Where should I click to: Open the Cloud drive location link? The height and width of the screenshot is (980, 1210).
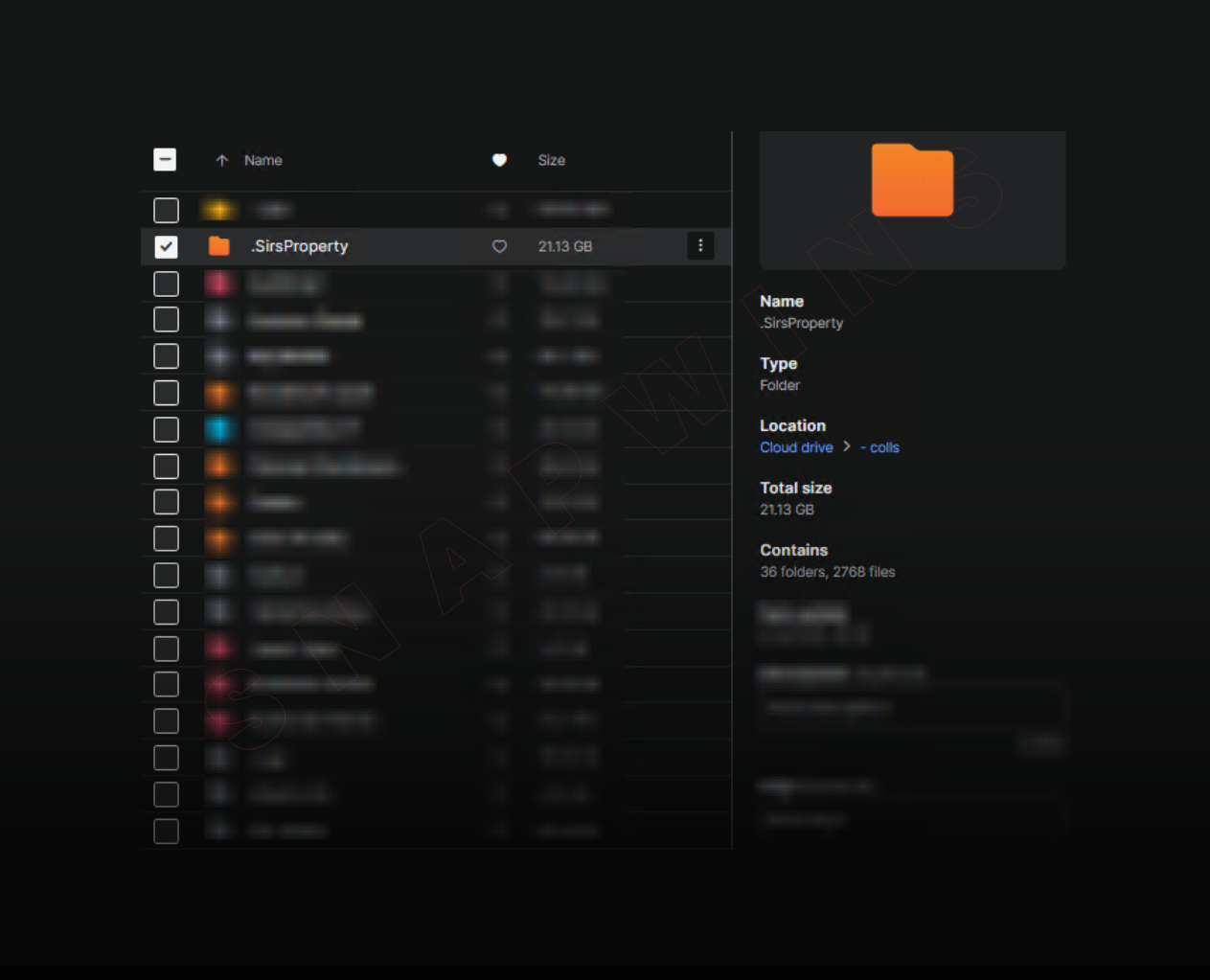[x=796, y=447]
